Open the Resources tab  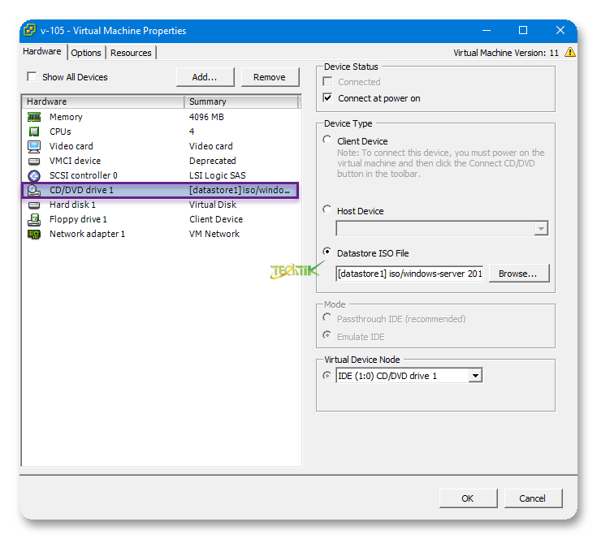click(131, 53)
